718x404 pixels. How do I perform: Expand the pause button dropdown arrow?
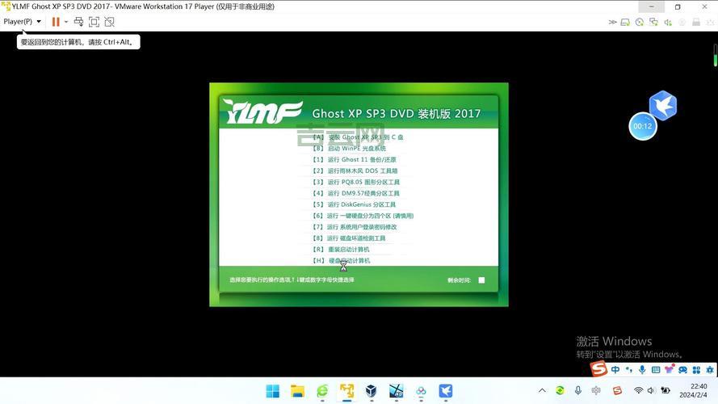coord(66,22)
